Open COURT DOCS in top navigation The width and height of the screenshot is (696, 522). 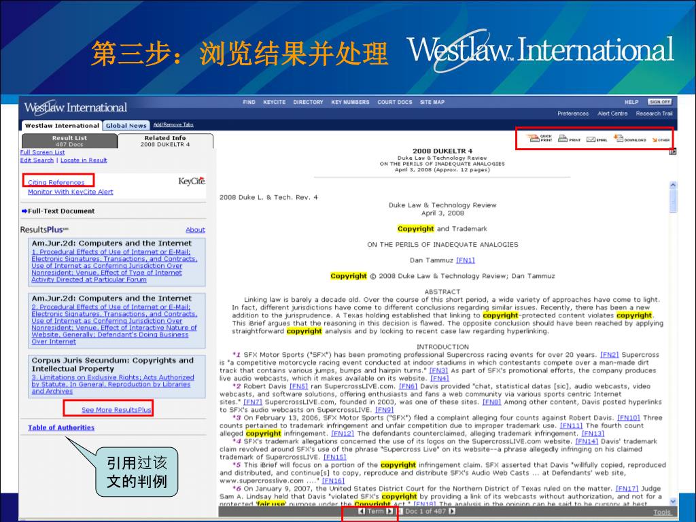(395, 102)
